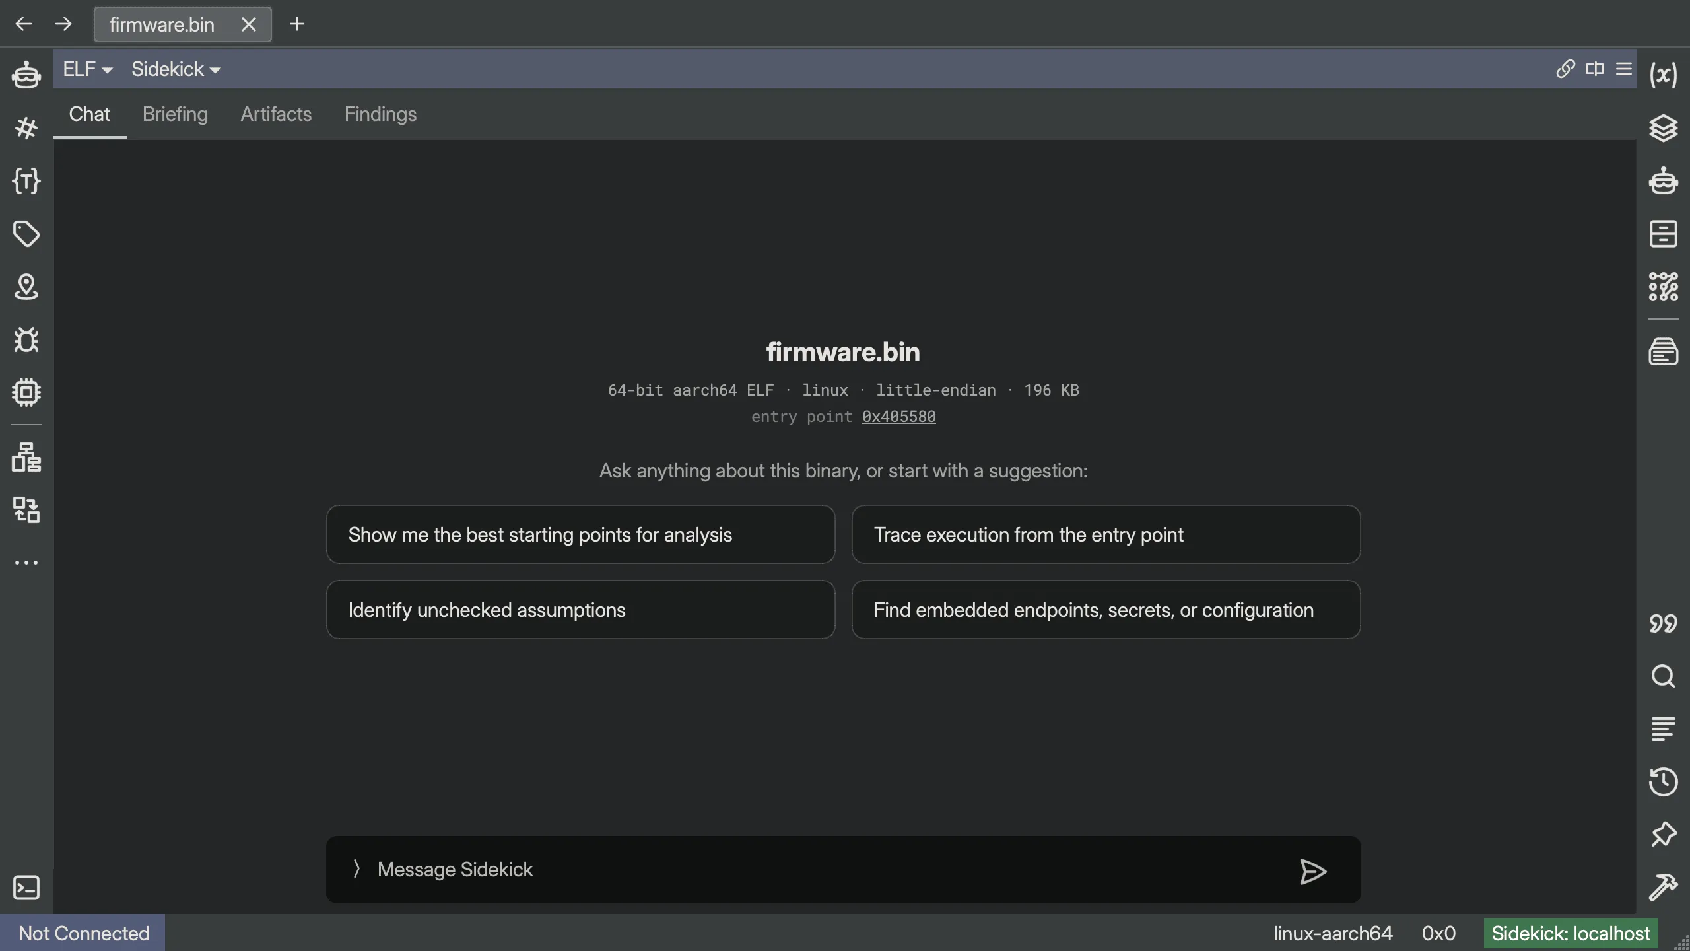
Task: Open the hamburger menu in header
Action: [x=1624, y=69]
